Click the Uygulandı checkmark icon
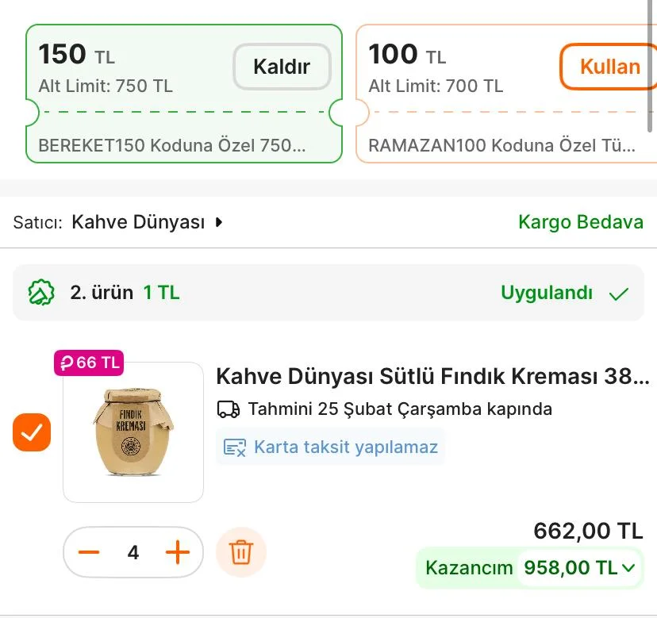 (x=619, y=294)
